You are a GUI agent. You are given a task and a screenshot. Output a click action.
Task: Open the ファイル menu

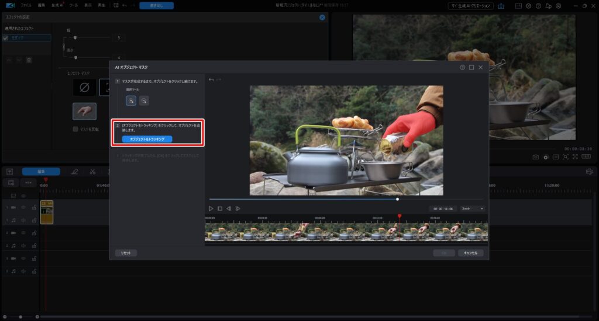pos(26,5)
